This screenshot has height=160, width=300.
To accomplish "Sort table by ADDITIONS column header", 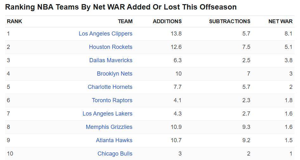I will pos(167,21).
